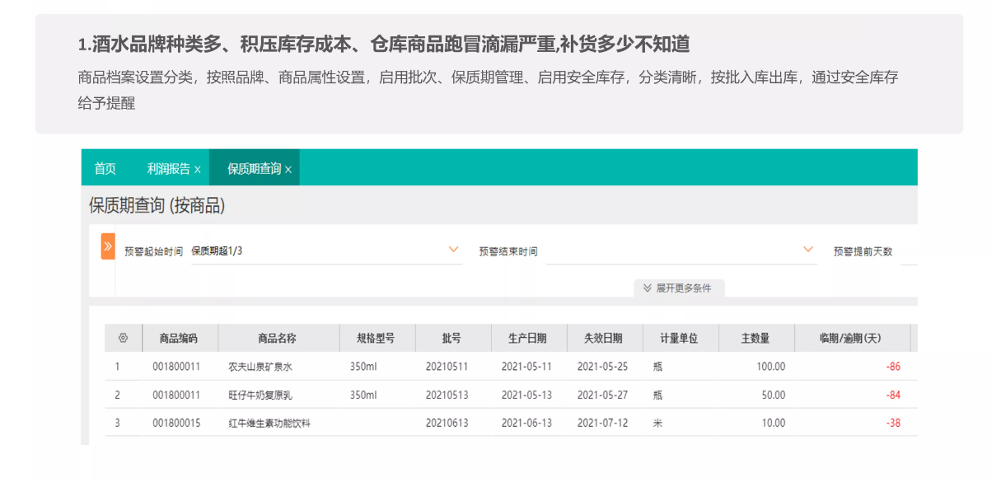This screenshot has width=1001, height=487.
Task: Click the orange double-arrow collapse icon
Action: click(x=108, y=246)
